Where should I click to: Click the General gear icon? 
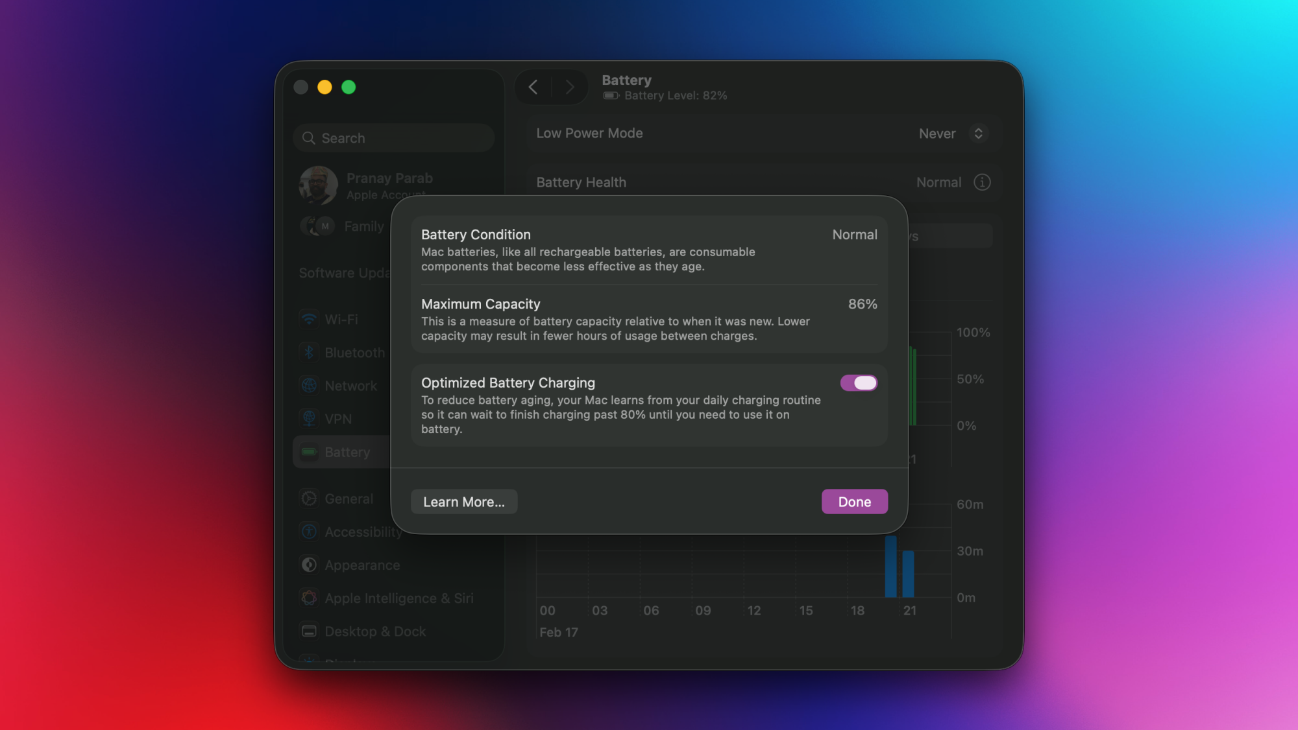coord(310,499)
